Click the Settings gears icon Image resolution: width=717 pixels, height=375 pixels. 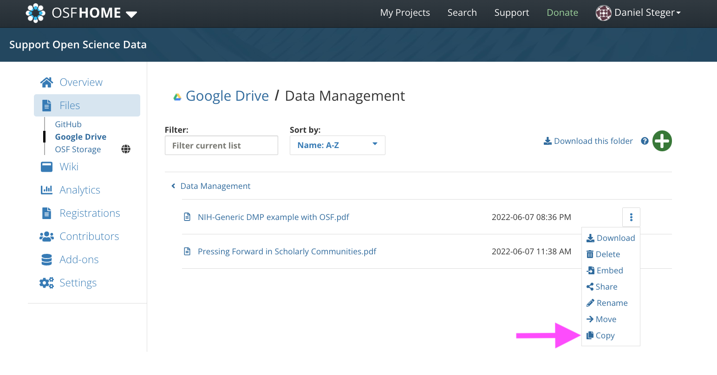click(46, 283)
